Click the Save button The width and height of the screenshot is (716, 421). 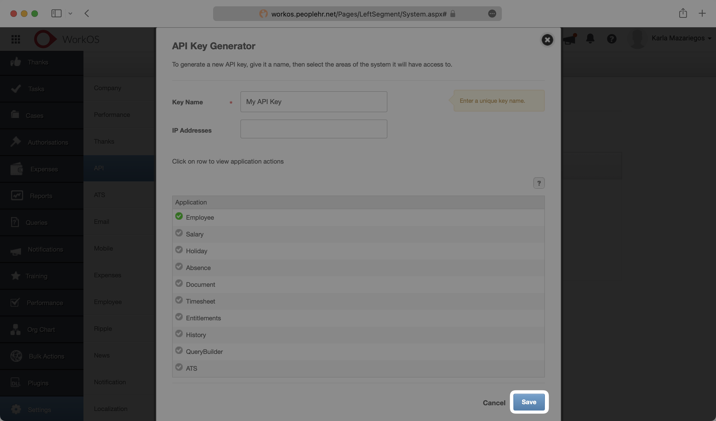click(x=529, y=402)
